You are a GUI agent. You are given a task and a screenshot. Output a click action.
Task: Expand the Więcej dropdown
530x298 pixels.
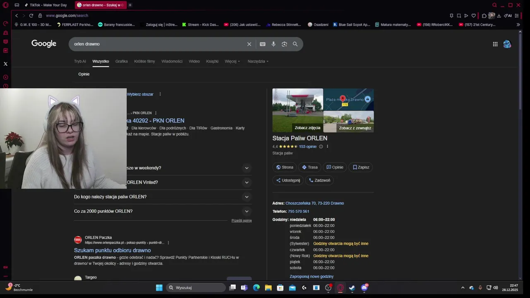click(x=232, y=61)
